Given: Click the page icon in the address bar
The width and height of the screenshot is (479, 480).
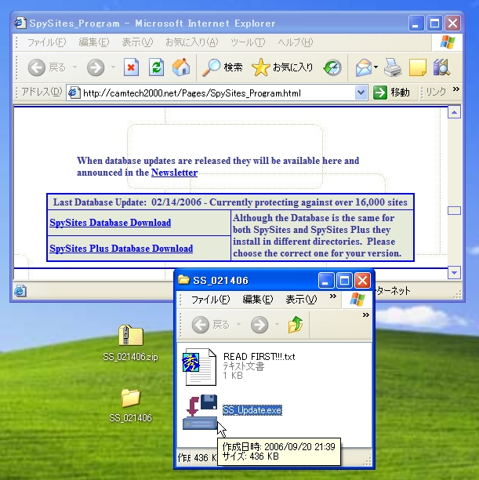Looking at the screenshot, I should pyautogui.click(x=74, y=93).
